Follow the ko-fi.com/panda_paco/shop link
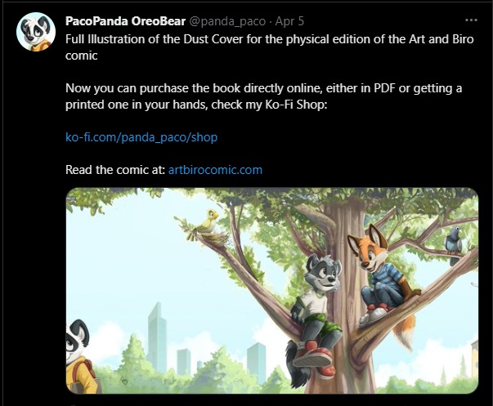Viewport: 493px width, 406px height. 141,137
